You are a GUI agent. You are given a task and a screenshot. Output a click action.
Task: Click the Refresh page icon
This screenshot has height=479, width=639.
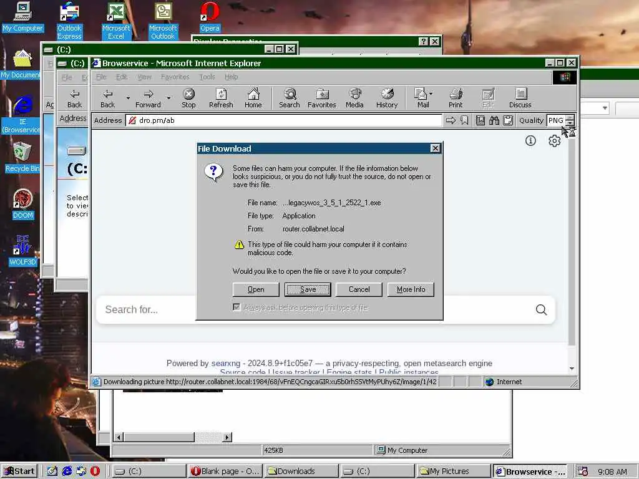(x=221, y=98)
